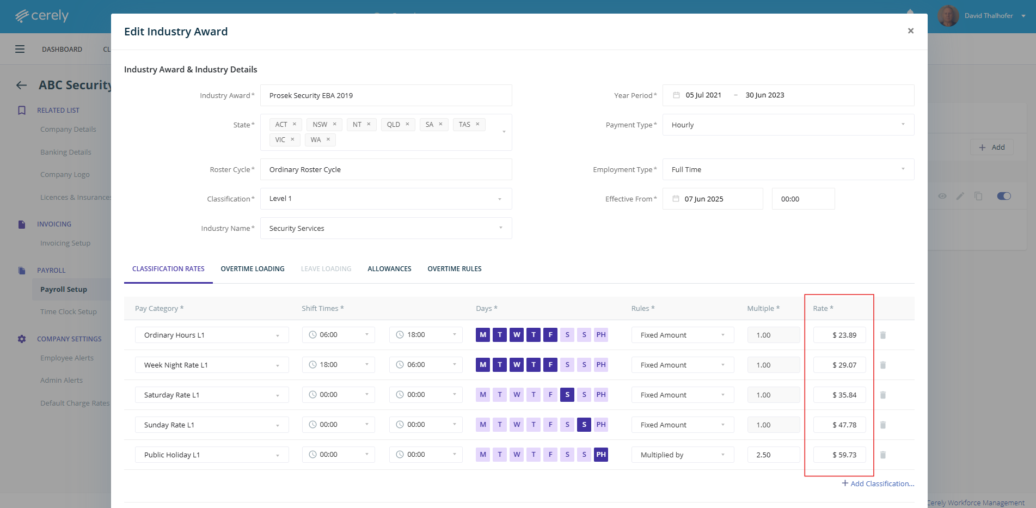Toggle Saturday on for Ordinary Hours L1
Screen dimensions: 1036x508
pyautogui.click(x=567, y=335)
